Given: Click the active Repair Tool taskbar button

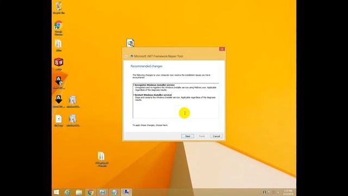Looking at the screenshot, I should (x=126, y=192).
